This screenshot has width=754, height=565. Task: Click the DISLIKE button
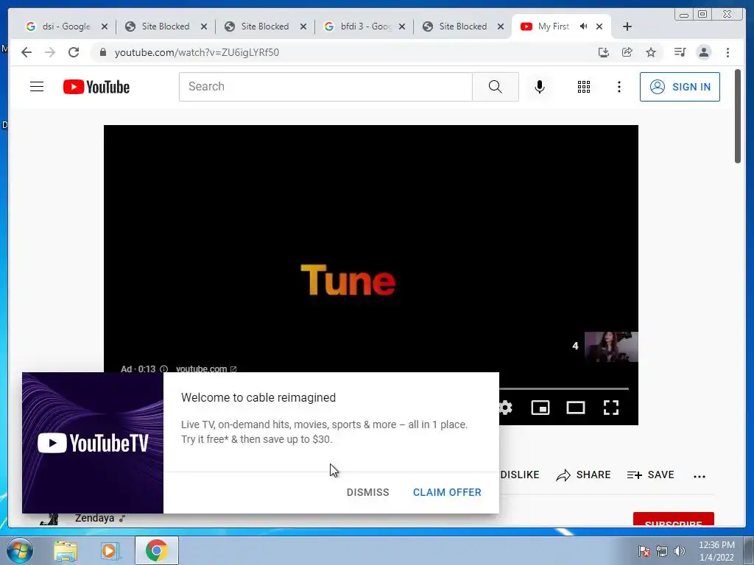point(519,475)
